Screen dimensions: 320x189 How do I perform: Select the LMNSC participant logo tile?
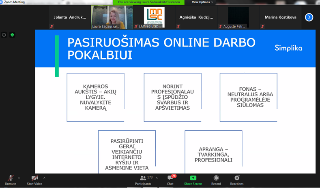(x=154, y=17)
